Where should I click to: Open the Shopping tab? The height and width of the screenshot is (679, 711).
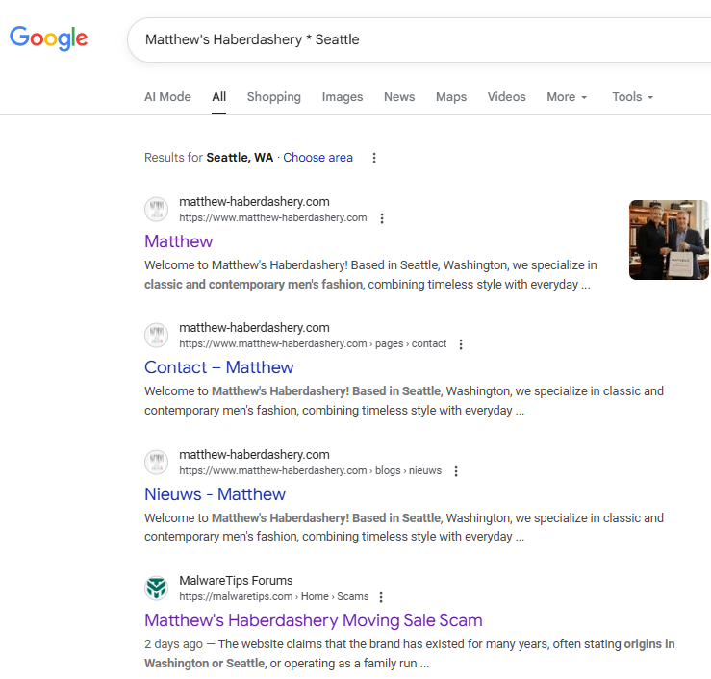274,97
